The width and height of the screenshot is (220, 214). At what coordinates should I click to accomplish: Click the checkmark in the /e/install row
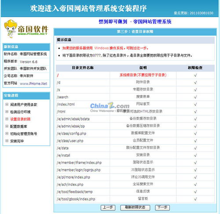tap(195, 155)
